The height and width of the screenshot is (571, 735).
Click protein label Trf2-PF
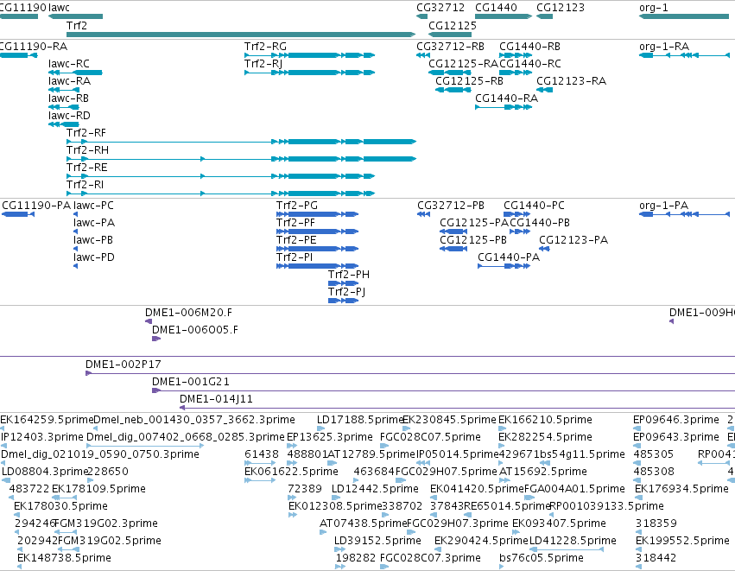click(295, 223)
